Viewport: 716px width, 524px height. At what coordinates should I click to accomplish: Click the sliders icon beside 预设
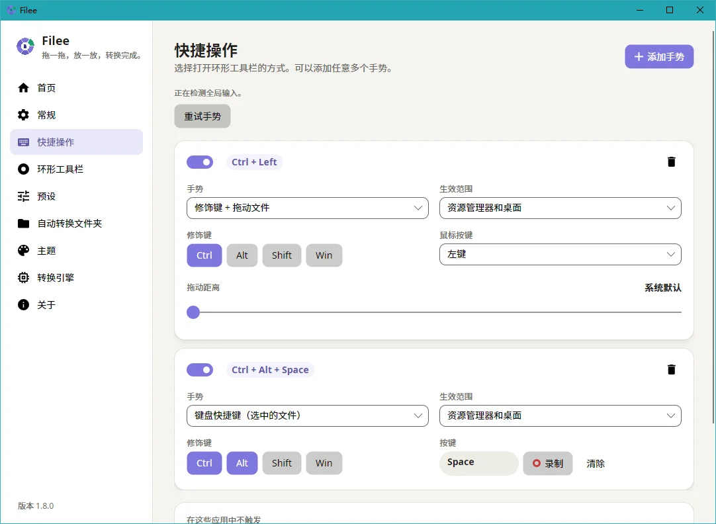[x=23, y=196]
